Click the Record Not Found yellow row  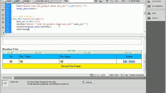click(72, 66)
